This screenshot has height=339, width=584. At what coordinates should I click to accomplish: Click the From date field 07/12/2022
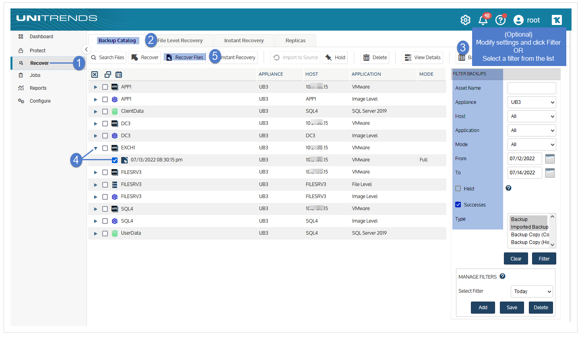coord(525,159)
